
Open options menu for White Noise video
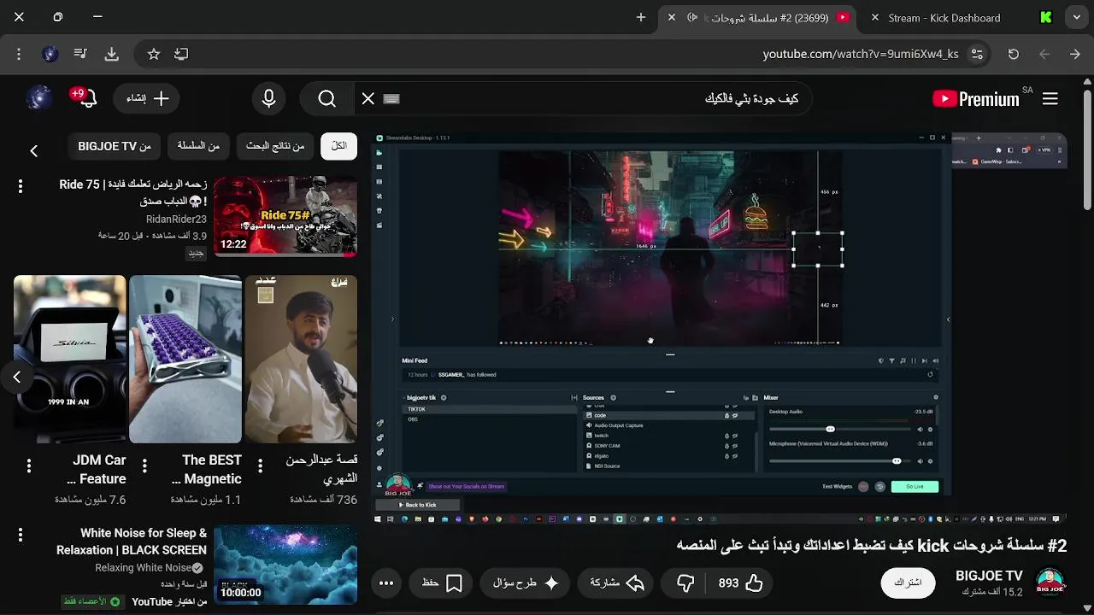(21, 535)
